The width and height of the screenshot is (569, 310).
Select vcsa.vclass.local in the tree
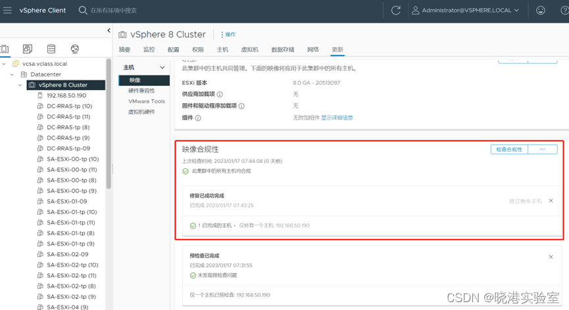click(x=45, y=64)
